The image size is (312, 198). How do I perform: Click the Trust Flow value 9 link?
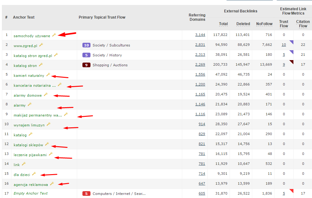[284, 65]
